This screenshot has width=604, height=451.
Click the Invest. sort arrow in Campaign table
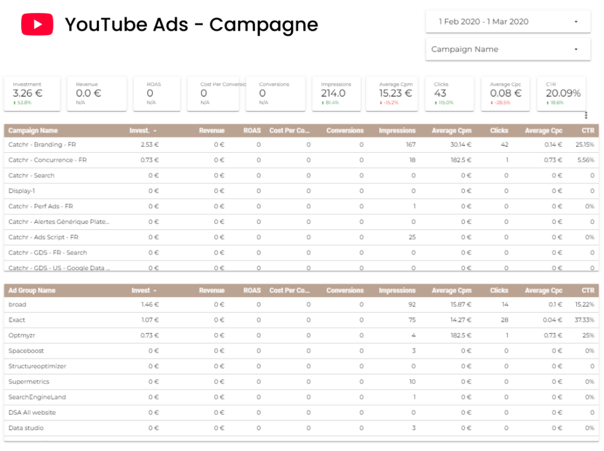pyautogui.click(x=155, y=131)
